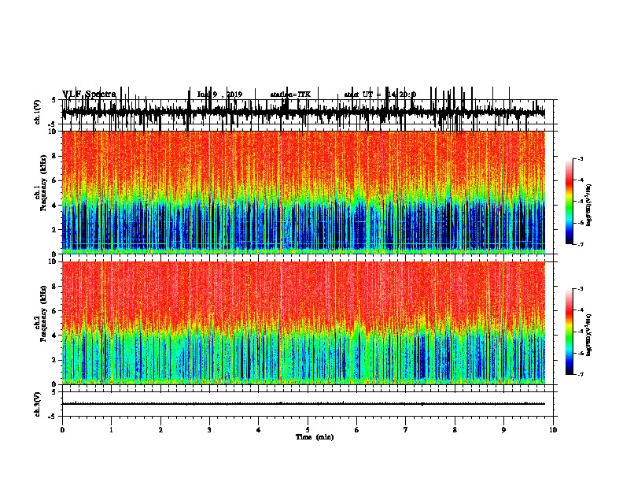Click the 'station=ITK' header label

[290, 95]
